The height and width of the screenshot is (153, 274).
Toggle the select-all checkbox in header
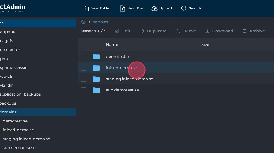click(x=84, y=45)
